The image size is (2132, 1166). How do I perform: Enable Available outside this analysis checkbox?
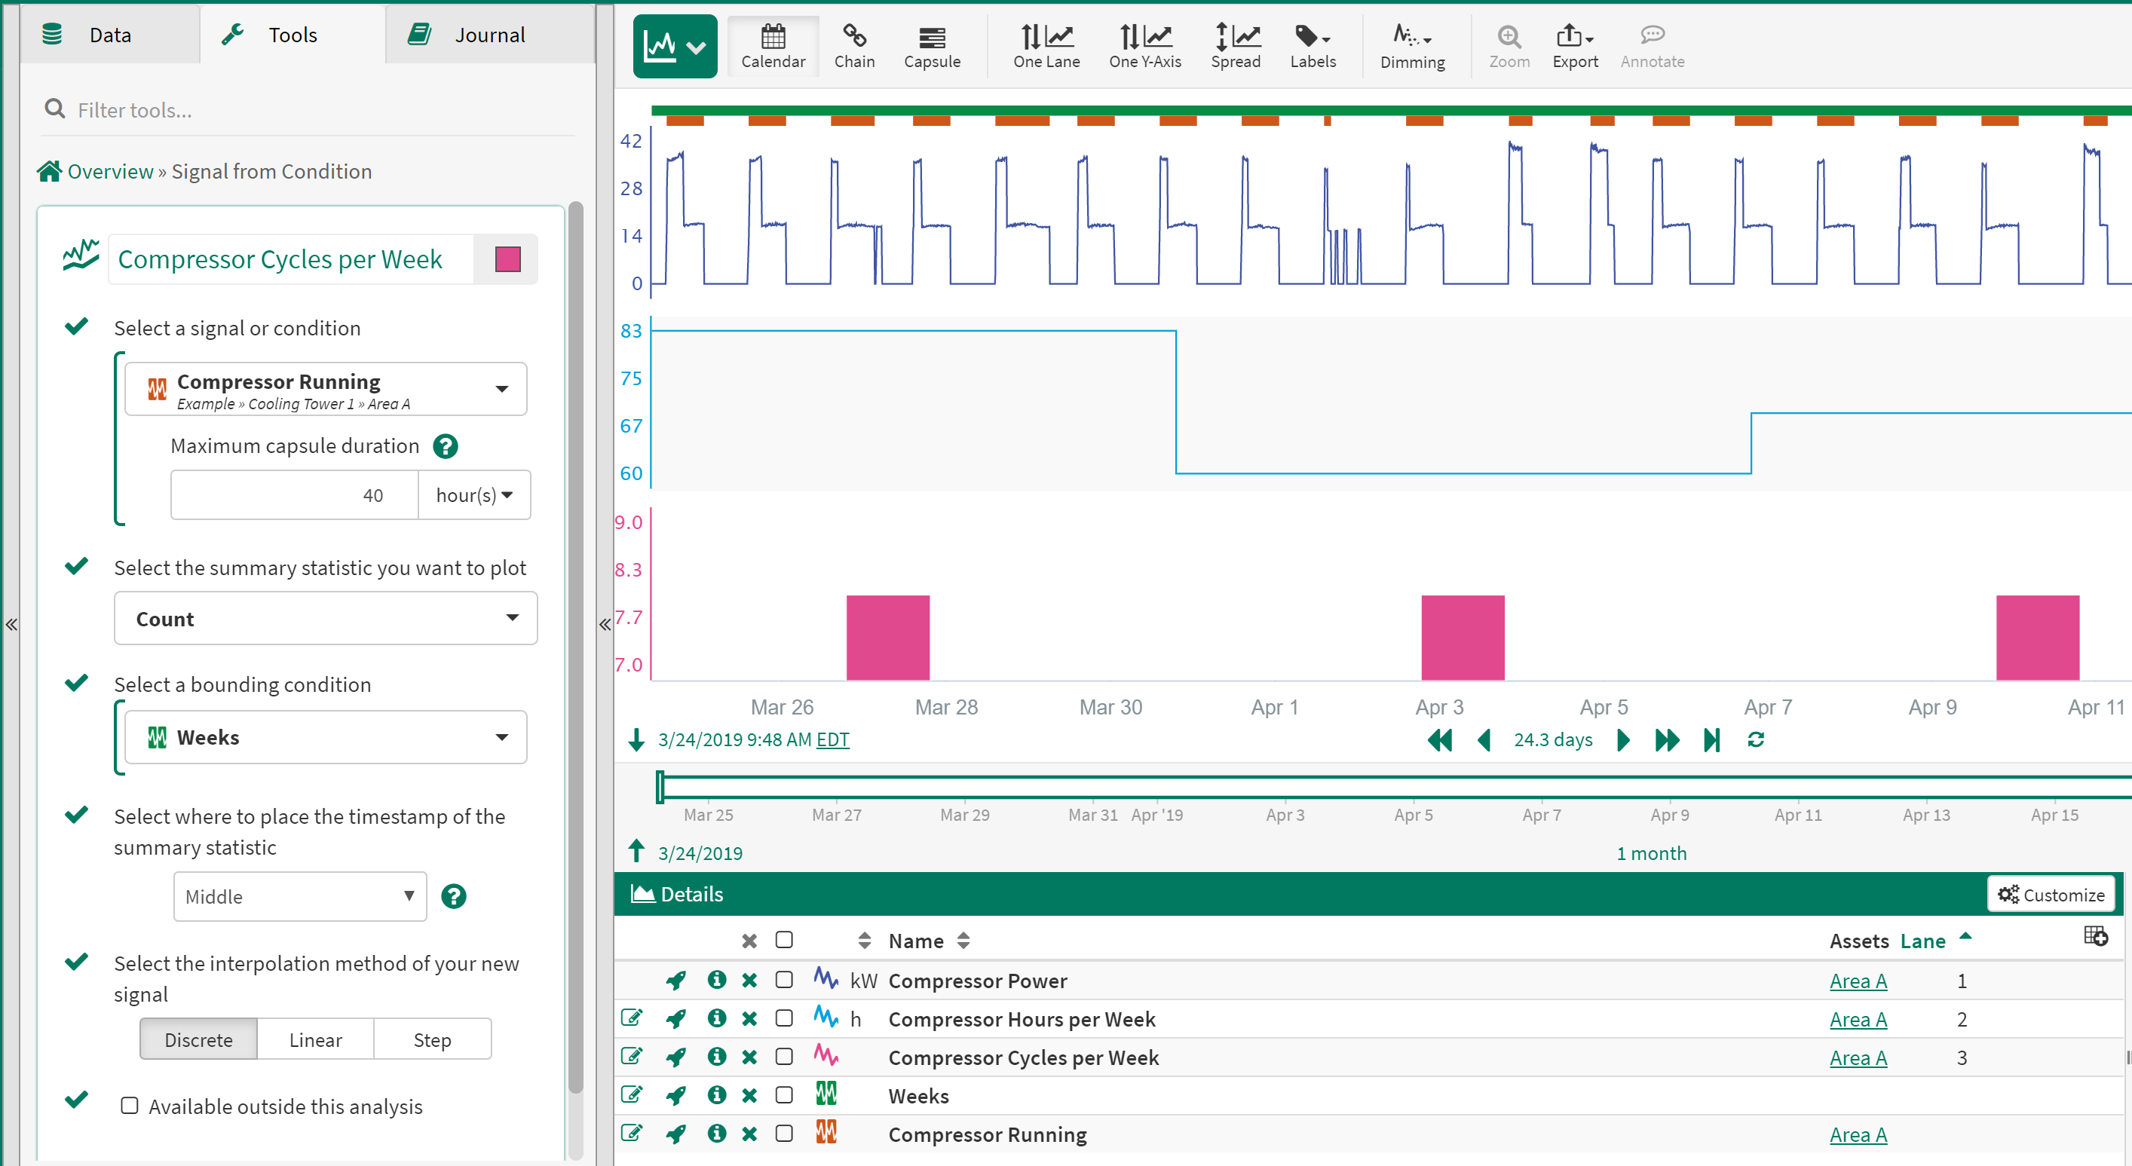point(129,1106)
